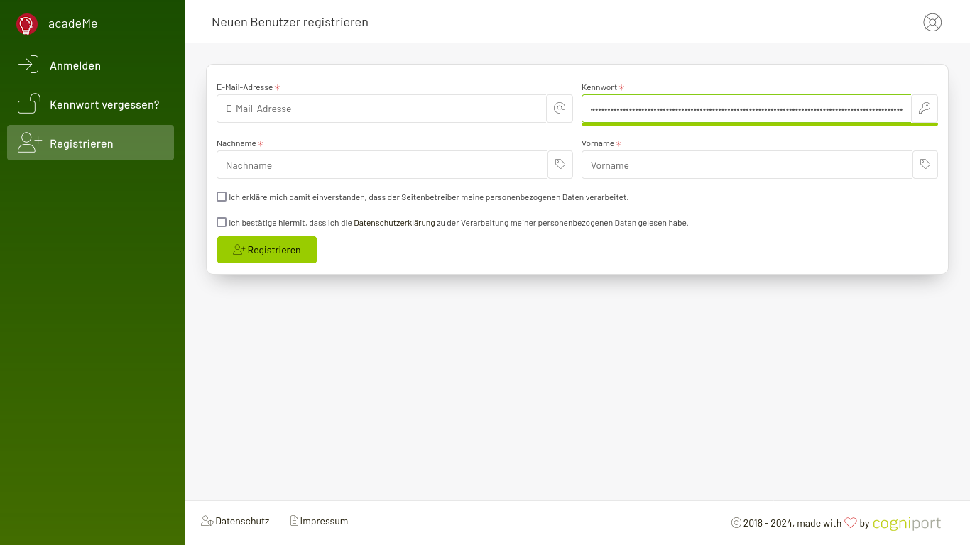Click the Nachname field label
Viewport: 970px width, 545px height.
point(236,143)
